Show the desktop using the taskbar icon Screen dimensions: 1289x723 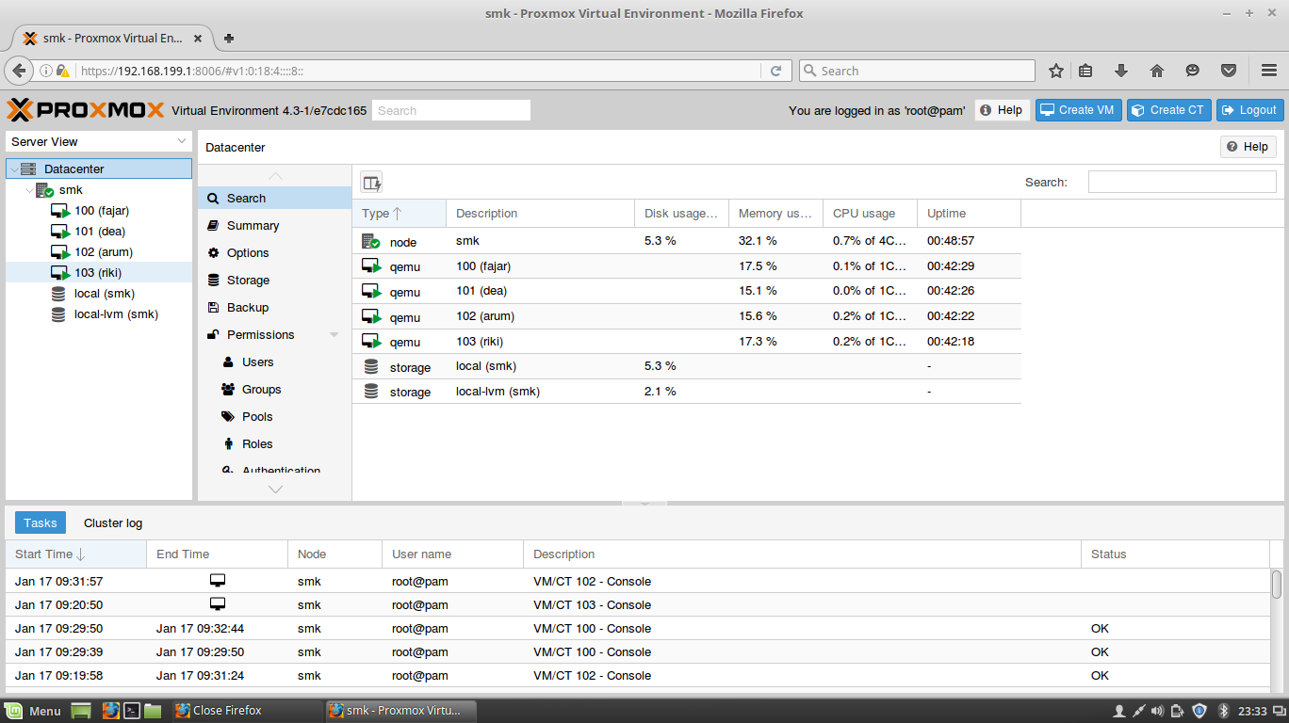(81, 711)
